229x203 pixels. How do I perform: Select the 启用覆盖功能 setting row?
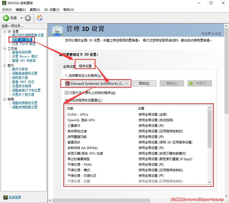tap(136, 137)
